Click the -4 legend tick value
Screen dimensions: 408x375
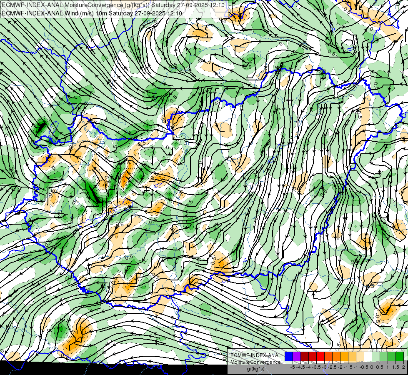[x=308, y=367]
